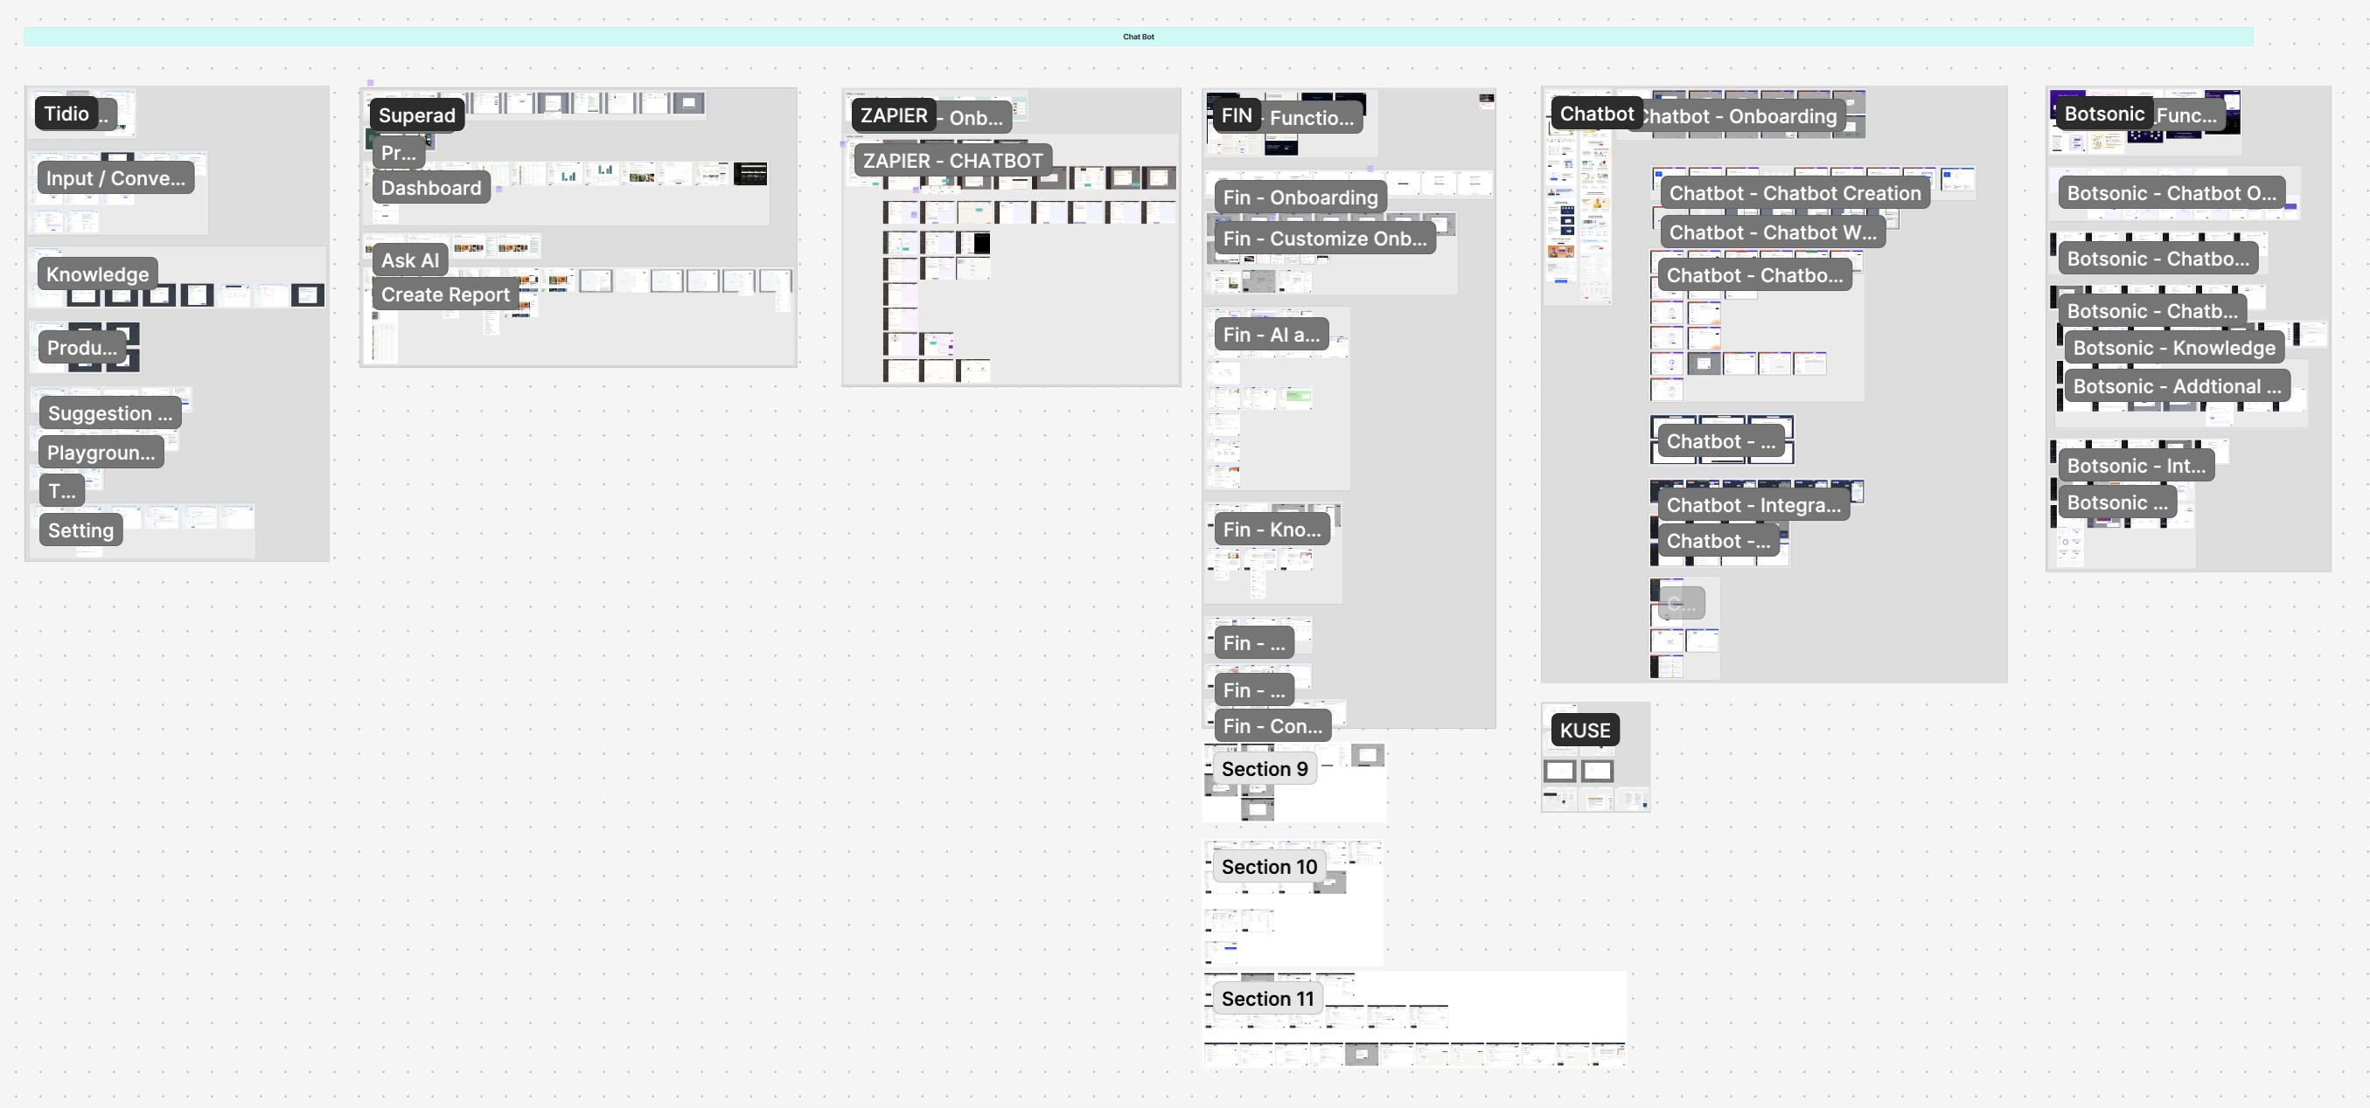Select the ZAPIER section label

click(x=894, y=115)
